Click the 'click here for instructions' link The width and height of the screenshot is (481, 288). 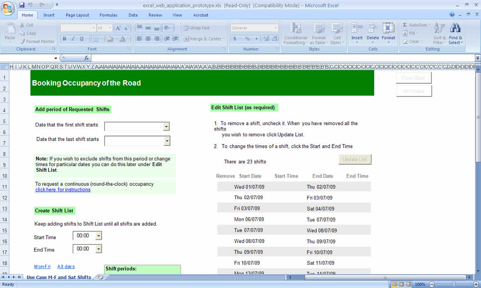coord(63,190)
